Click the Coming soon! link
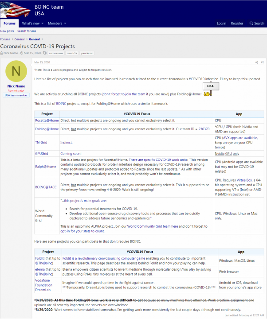Screen dimensions: 267x319 tap(71, 154)
